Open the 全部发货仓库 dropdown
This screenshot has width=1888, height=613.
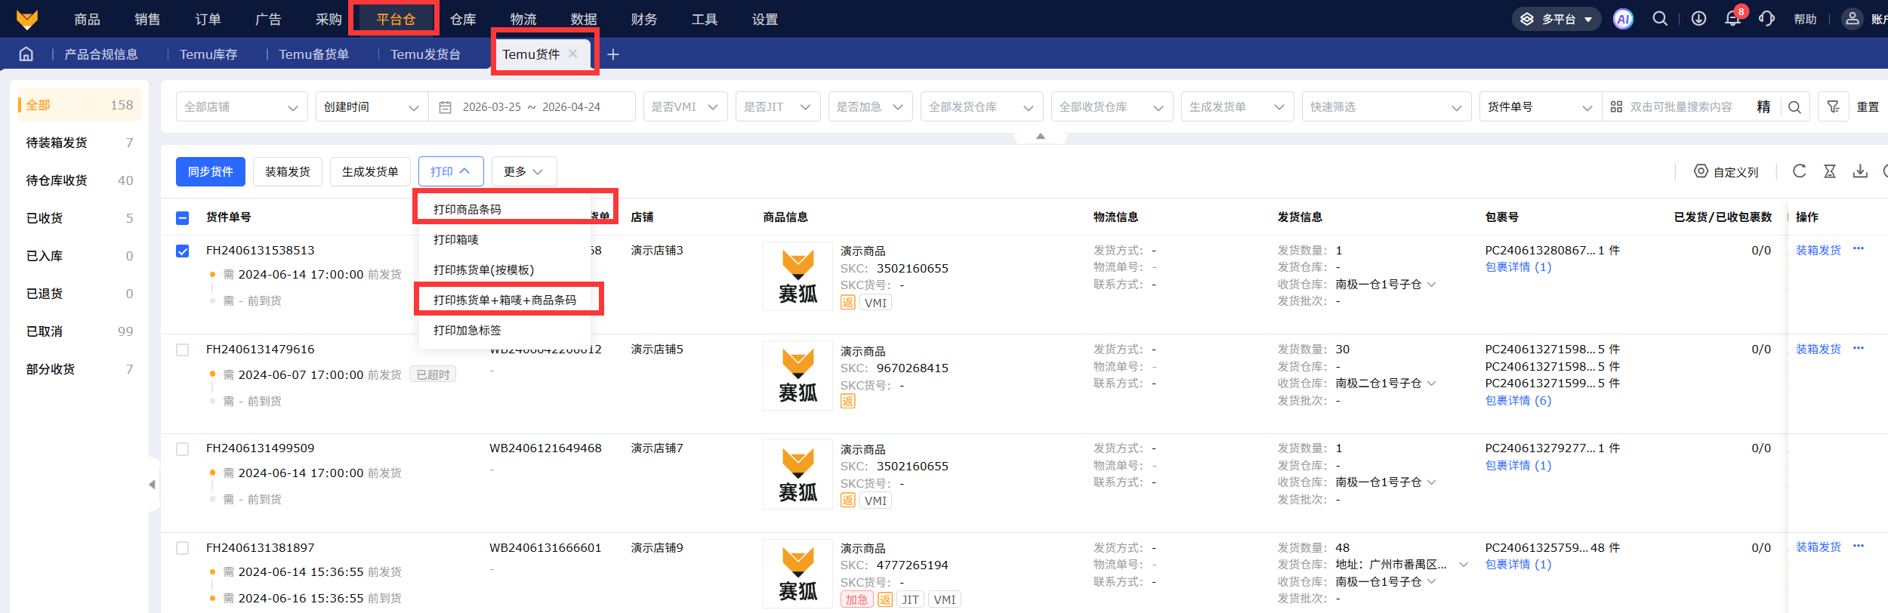point(982,107)
